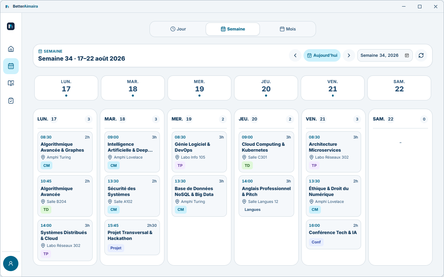This screenshot has height=277, width=444.
Task: Open Intelligence Artificielle & Deep course card
Action: (132, 152)
